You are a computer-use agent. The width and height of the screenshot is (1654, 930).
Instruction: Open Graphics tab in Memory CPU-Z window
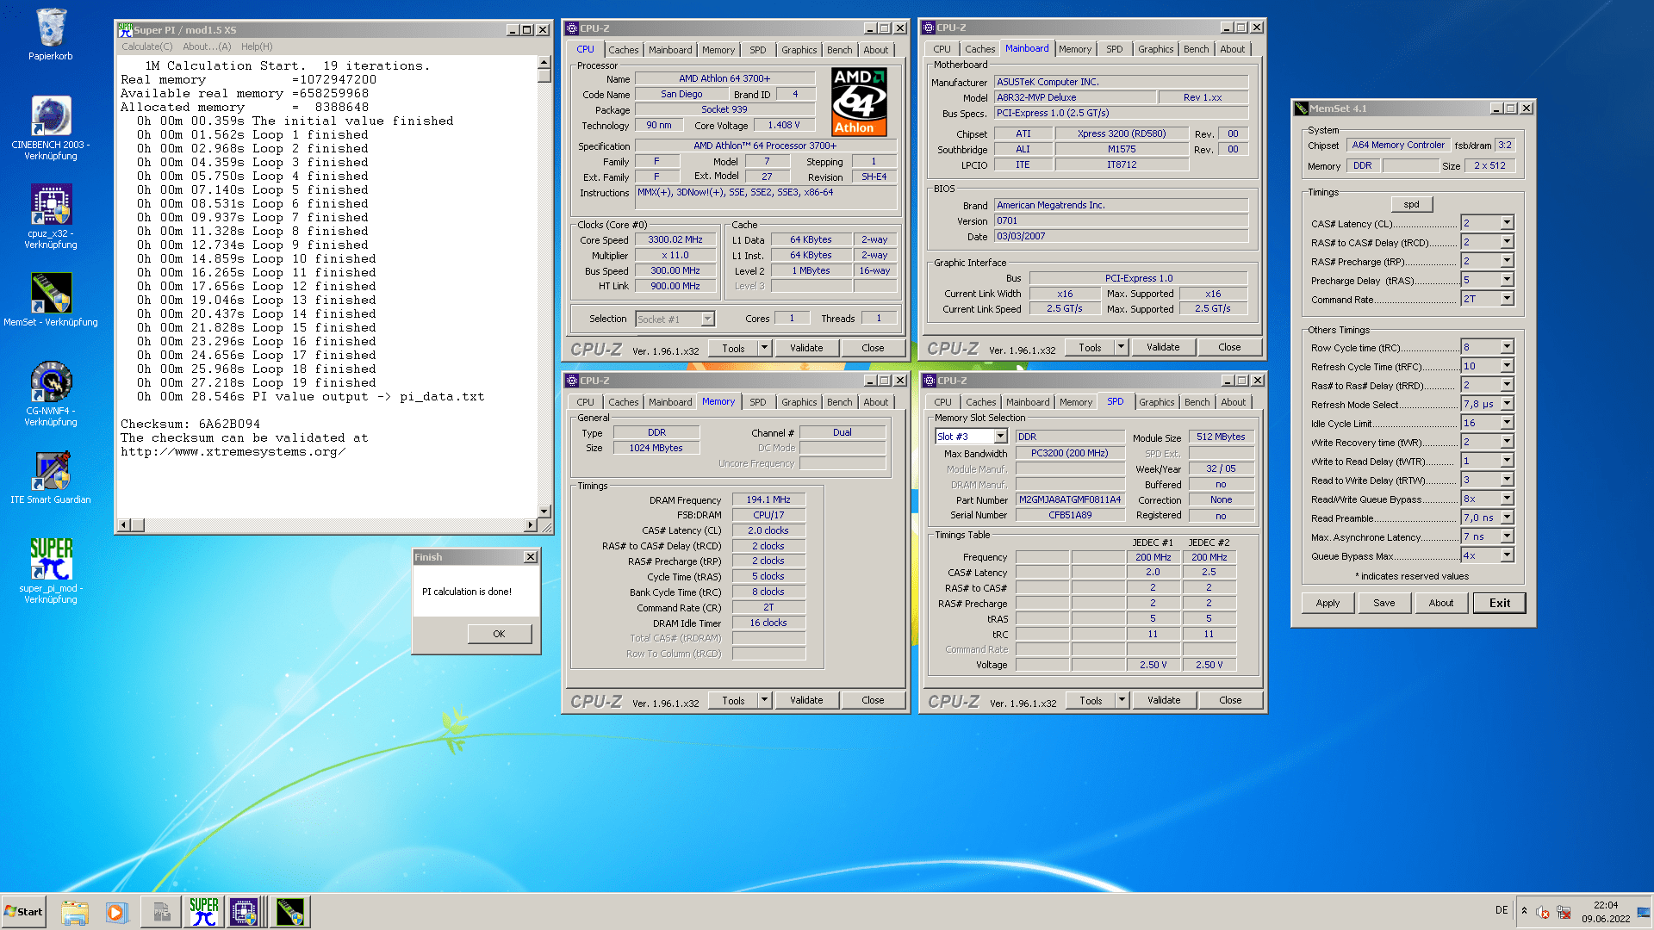799,402
